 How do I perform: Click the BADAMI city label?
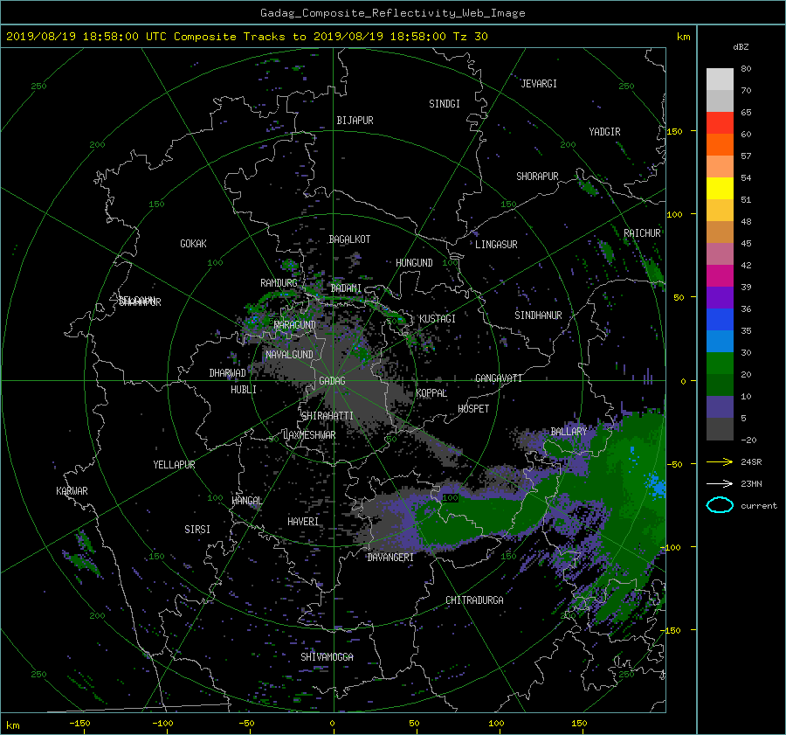pyautogui.click(x=346, y=288)
